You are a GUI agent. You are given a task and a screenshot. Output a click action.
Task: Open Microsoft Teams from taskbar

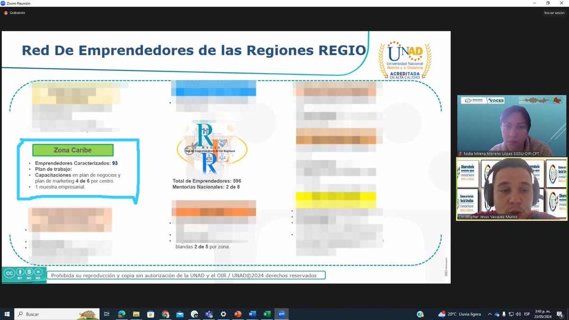[209, 314]
